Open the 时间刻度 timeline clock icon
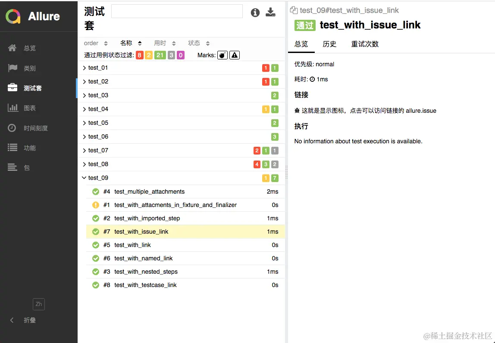Image resolution: width=495 pixels, height=343 pixels. tap(12, 128)
